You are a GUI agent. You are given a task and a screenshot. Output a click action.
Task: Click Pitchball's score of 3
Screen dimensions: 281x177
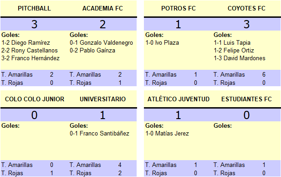(x=34, y=24)
